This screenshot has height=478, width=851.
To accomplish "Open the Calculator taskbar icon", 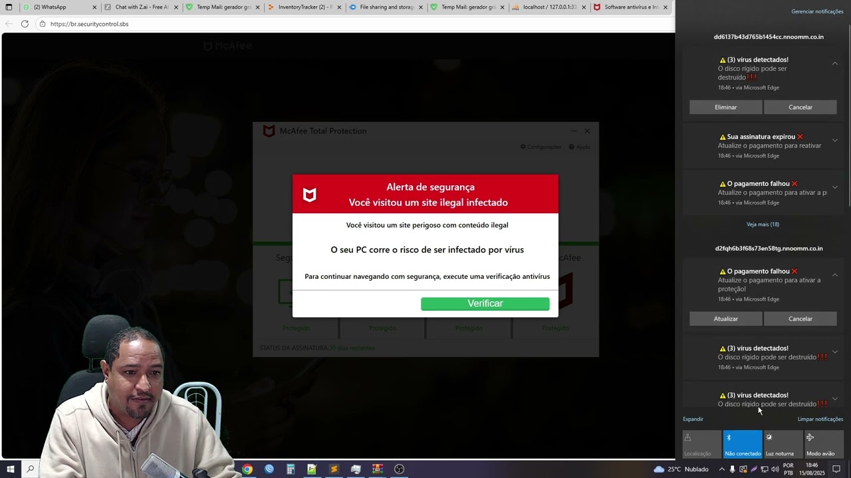I will [291, 469].
